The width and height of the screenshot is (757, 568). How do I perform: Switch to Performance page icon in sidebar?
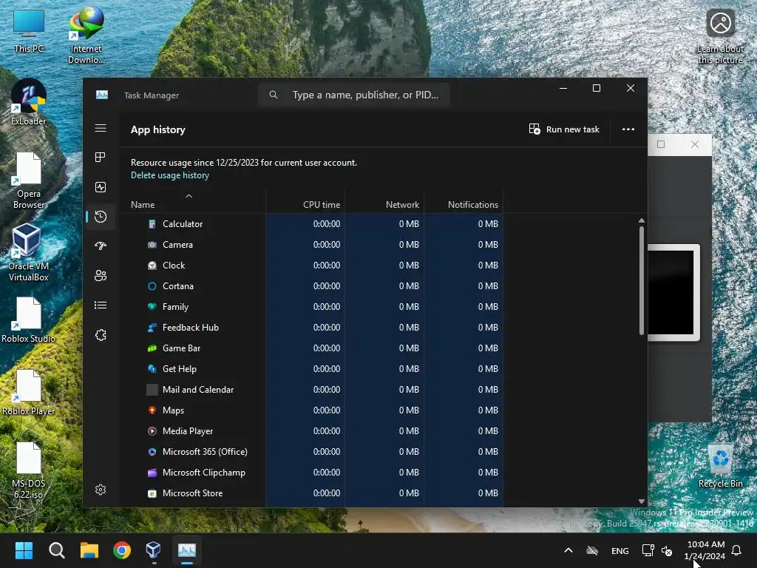pyautogui.click(x=101, y=187)
